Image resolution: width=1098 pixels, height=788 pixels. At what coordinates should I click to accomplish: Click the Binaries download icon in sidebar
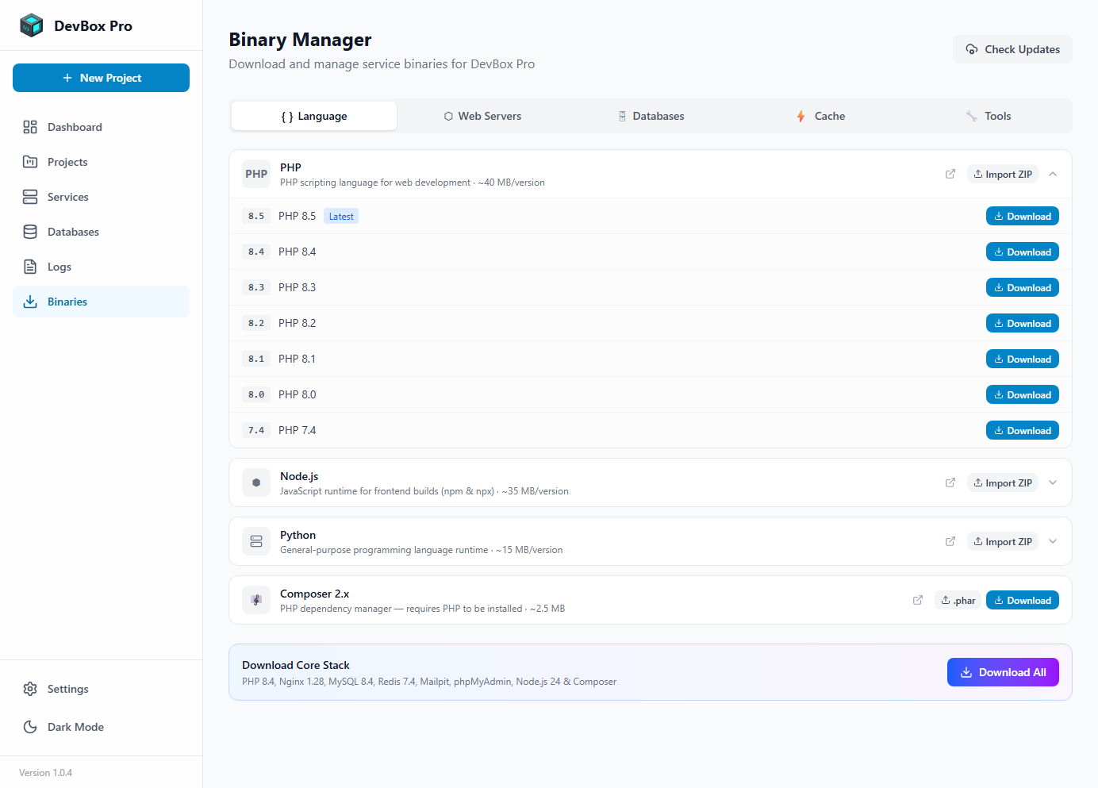30,302
